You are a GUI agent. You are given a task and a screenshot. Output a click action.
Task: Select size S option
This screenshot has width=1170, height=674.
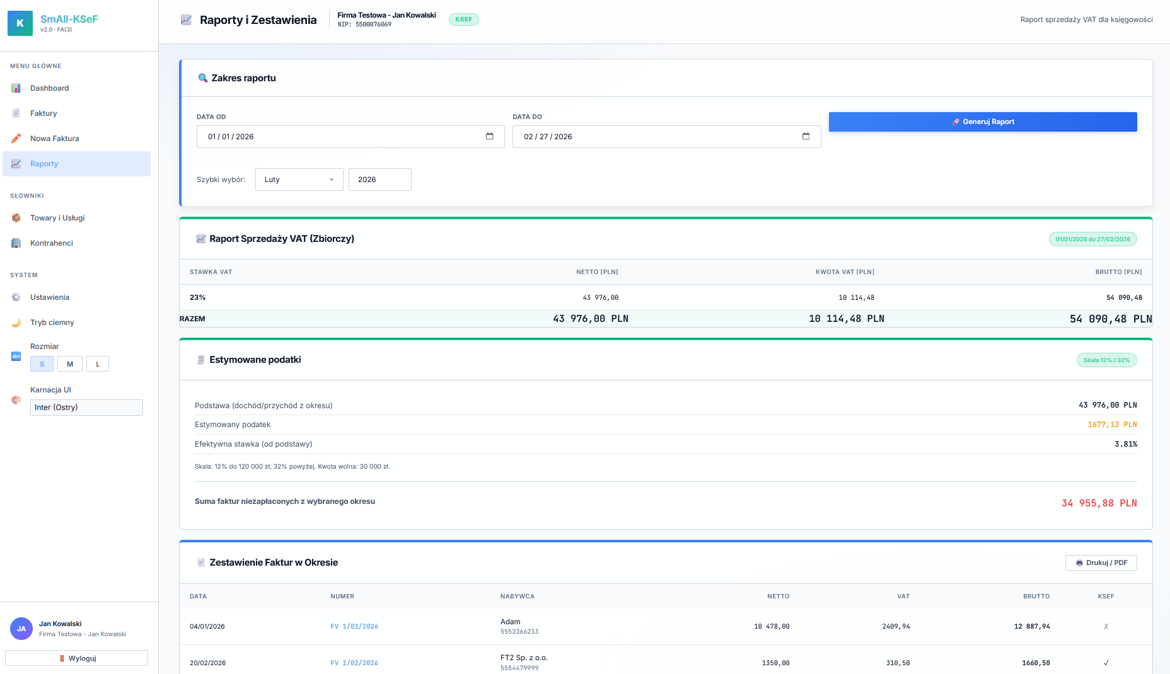[42, 364]
